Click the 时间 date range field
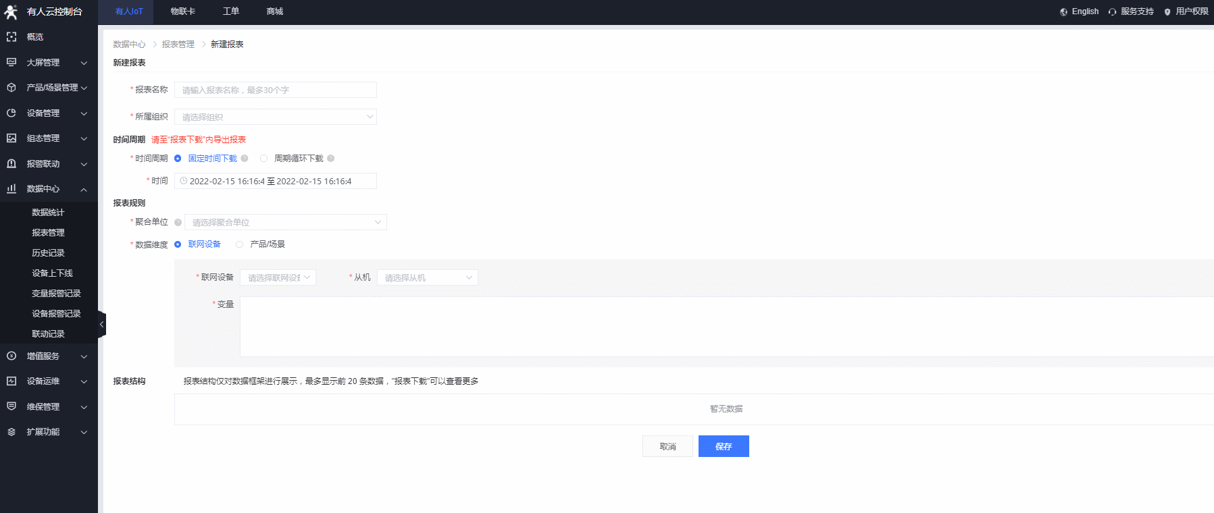Screen dimensions: 1214x513 [x=276, y=181]
